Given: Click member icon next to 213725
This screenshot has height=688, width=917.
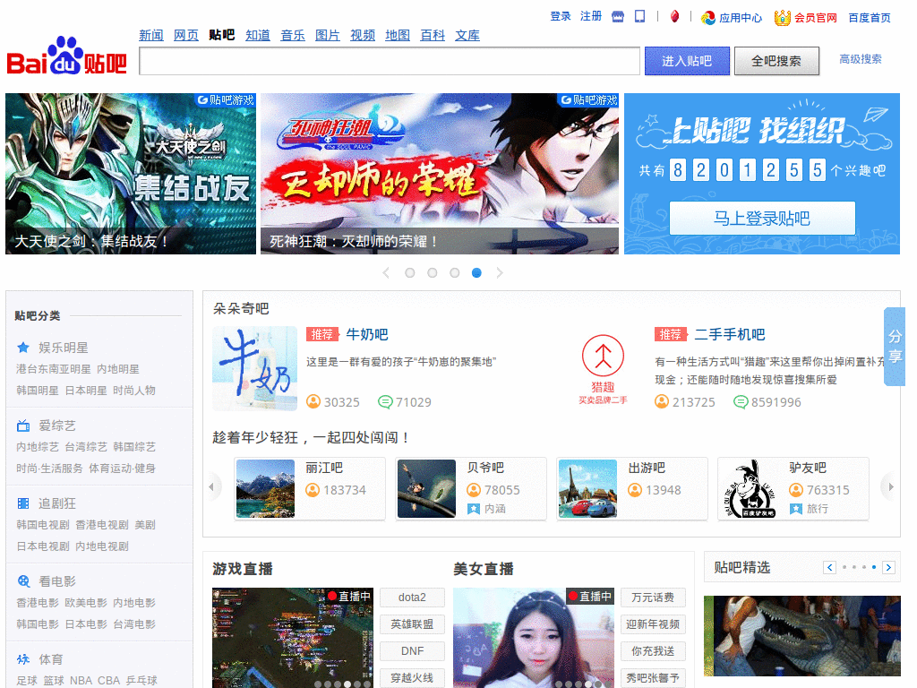Looking at the screenshot, I should (662, 401).
